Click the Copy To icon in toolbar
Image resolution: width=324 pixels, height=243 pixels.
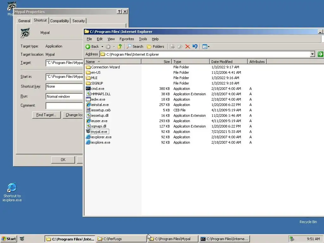(x=180, y=47)
